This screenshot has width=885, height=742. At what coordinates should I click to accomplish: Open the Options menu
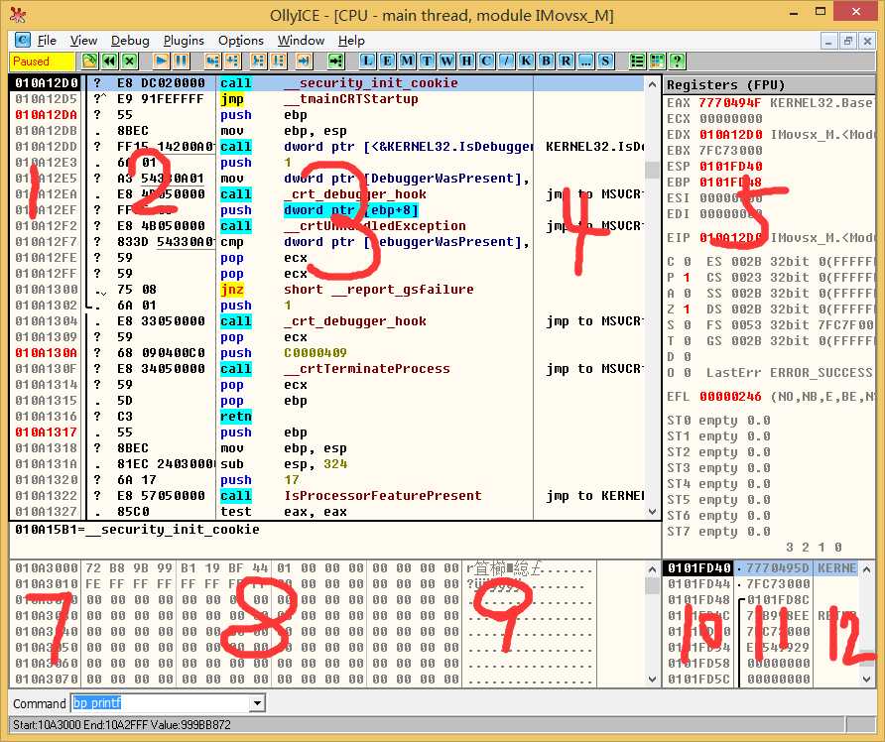(241, 41)
